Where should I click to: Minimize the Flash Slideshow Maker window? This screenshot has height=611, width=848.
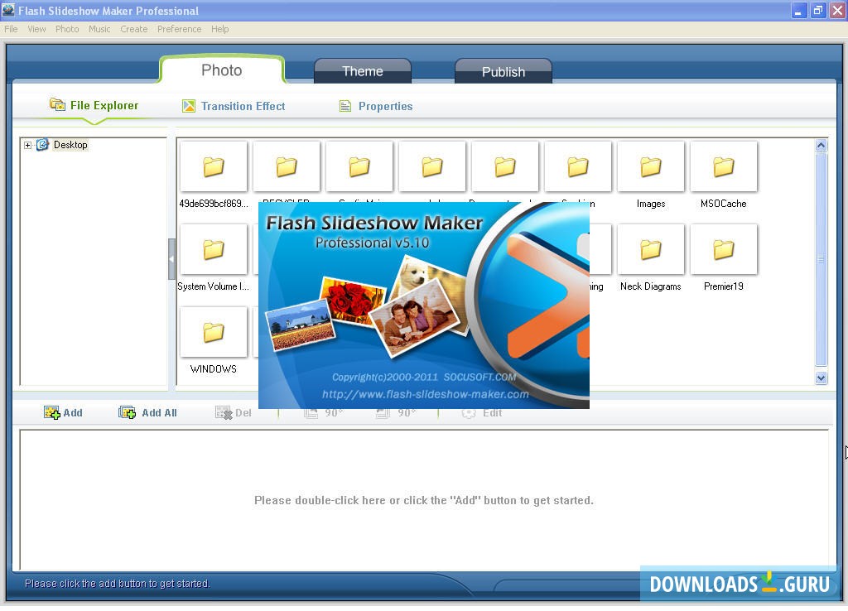pyautogui.click(x=798, y=10)
